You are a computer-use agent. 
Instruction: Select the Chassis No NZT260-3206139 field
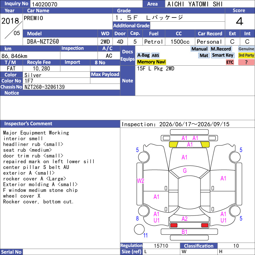click(71, 87)
